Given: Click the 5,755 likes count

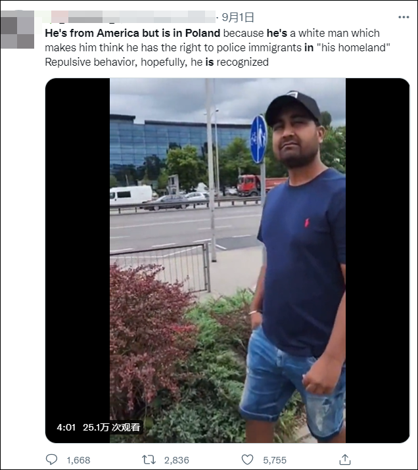Looking at the screenshot, I should click(x=275, y=459).
